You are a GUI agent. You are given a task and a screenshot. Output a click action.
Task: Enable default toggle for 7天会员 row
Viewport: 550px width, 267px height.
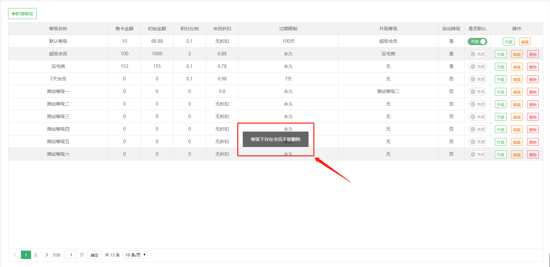tap(477, 79)
